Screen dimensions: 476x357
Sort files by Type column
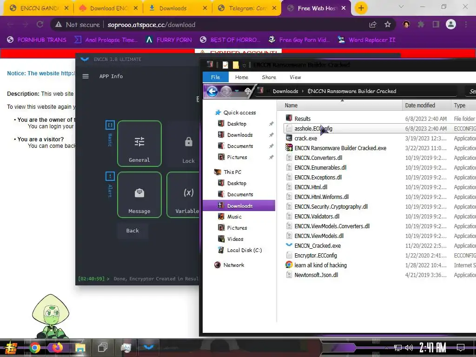(463, 106)
